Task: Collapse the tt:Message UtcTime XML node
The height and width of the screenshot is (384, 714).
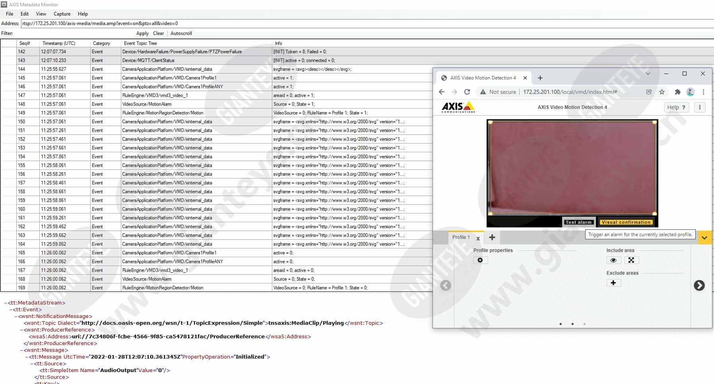Action: click(x=27, y=357)
